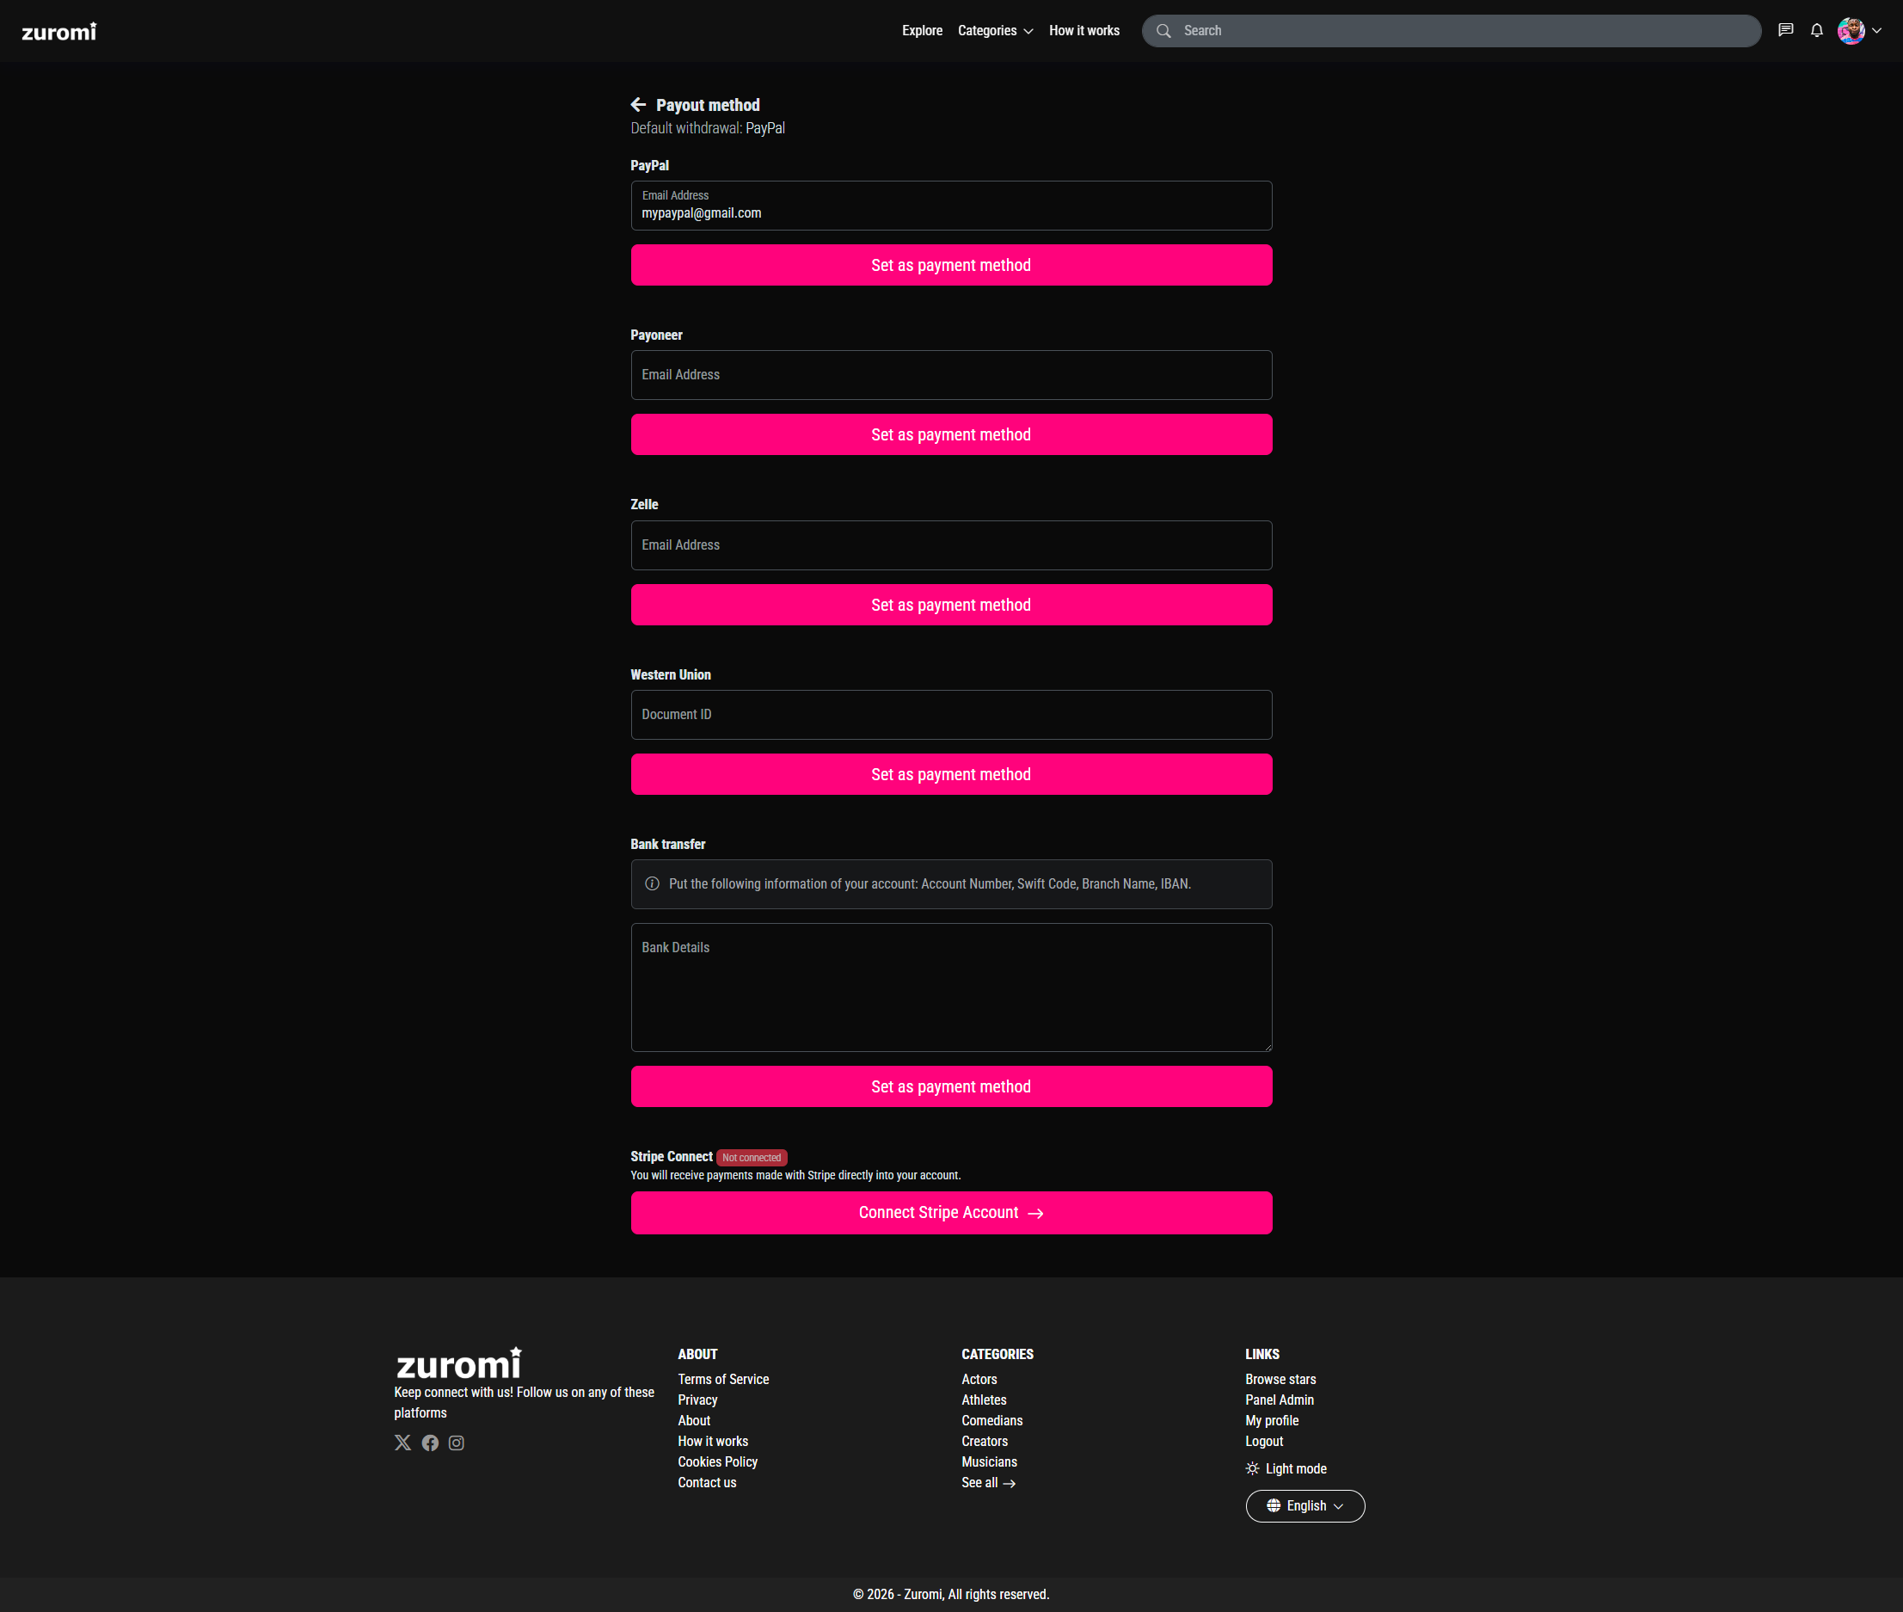Open the notifications bell
The height and width of the screenshot is (1612, 1903).
point(1816,30)
